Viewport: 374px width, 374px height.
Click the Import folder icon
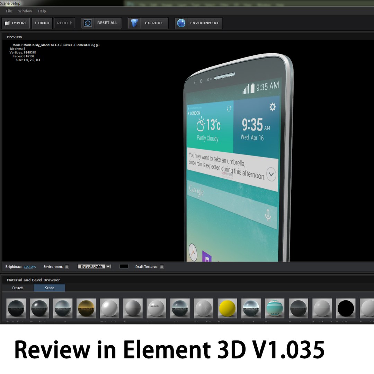(x=7, y=23)
